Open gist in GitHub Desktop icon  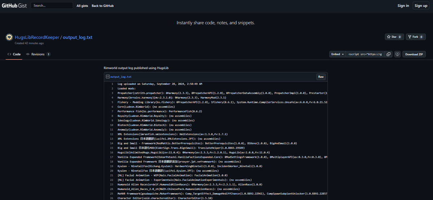[x=397, y=54]
